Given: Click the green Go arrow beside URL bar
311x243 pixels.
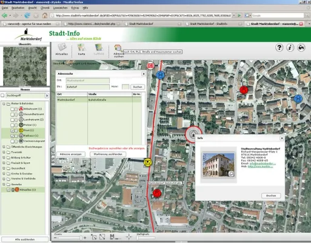Looking at the screenshot, I should pos(239,15).
